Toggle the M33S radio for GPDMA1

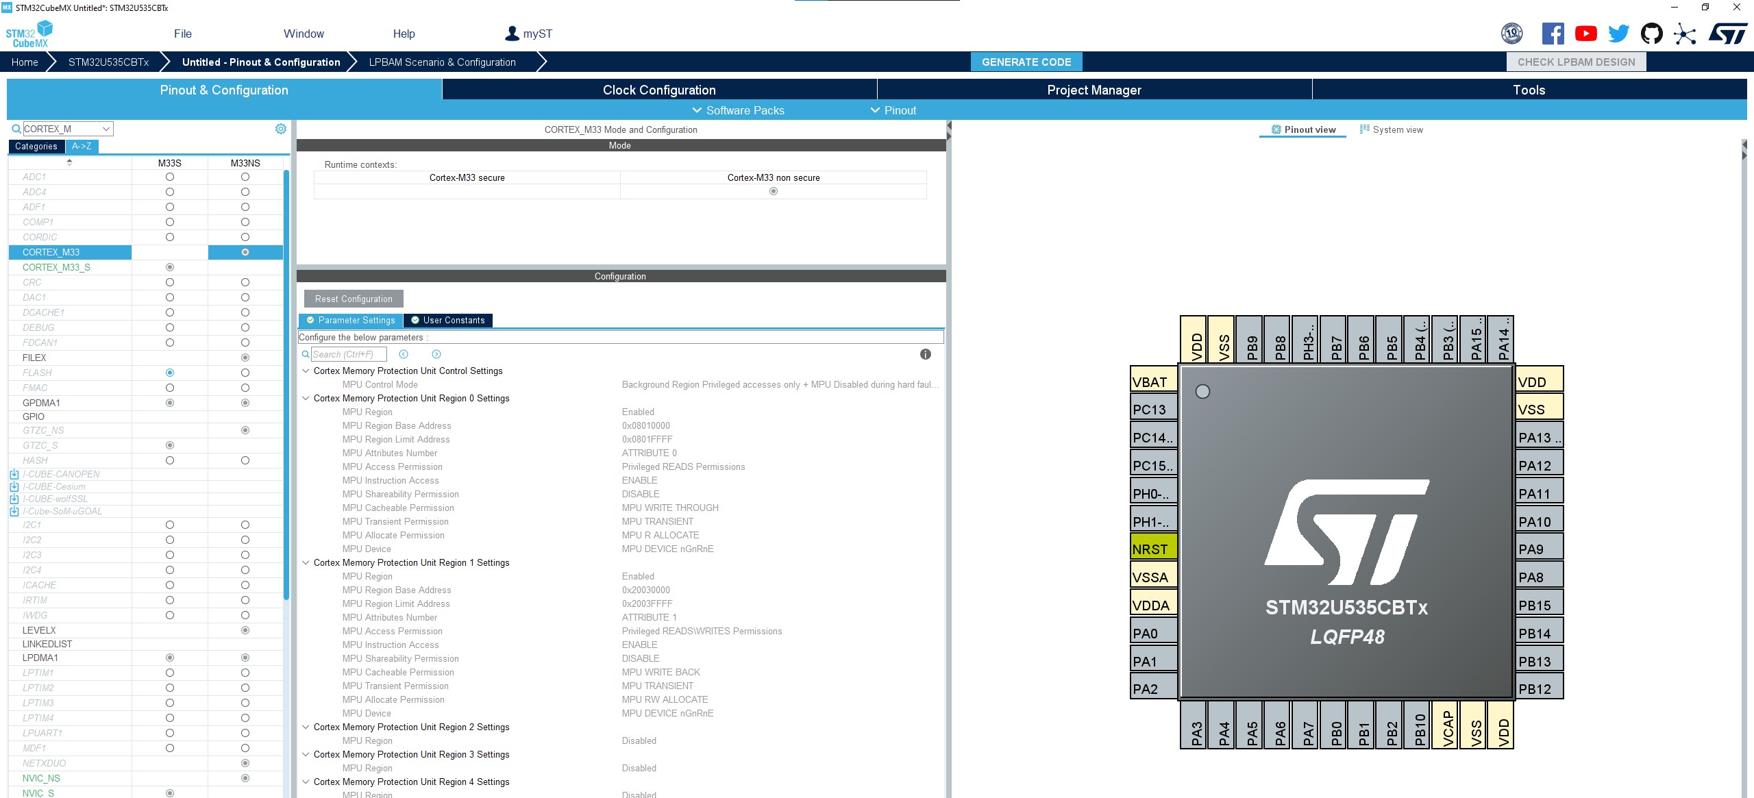[x=170, y=403]
